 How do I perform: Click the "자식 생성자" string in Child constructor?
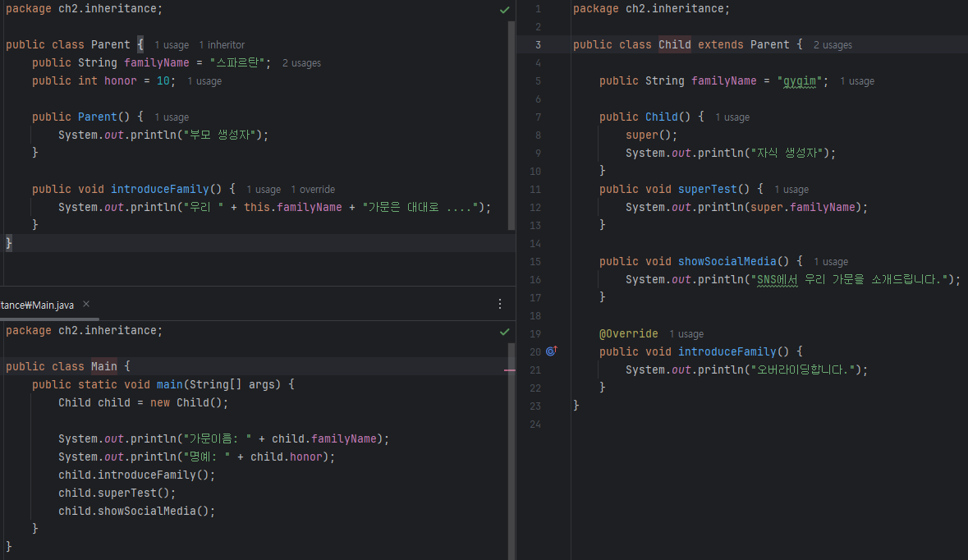(787, 153)
